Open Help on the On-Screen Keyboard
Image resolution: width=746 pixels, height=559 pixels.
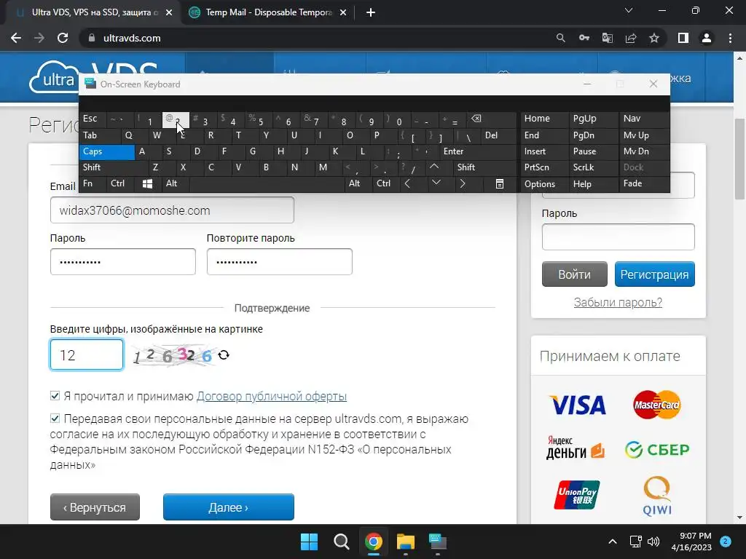(593, 184)
